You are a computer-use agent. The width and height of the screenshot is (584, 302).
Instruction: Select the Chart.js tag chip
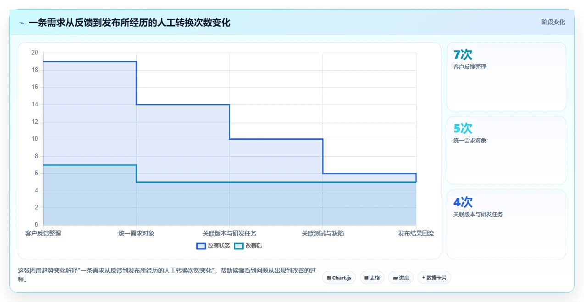339,278
